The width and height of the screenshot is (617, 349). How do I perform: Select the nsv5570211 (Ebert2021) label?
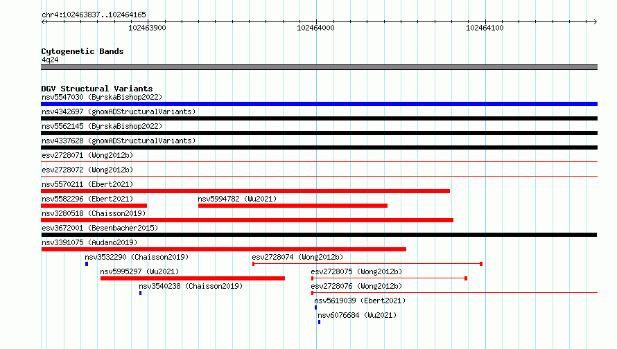click(x=87, y=184)
